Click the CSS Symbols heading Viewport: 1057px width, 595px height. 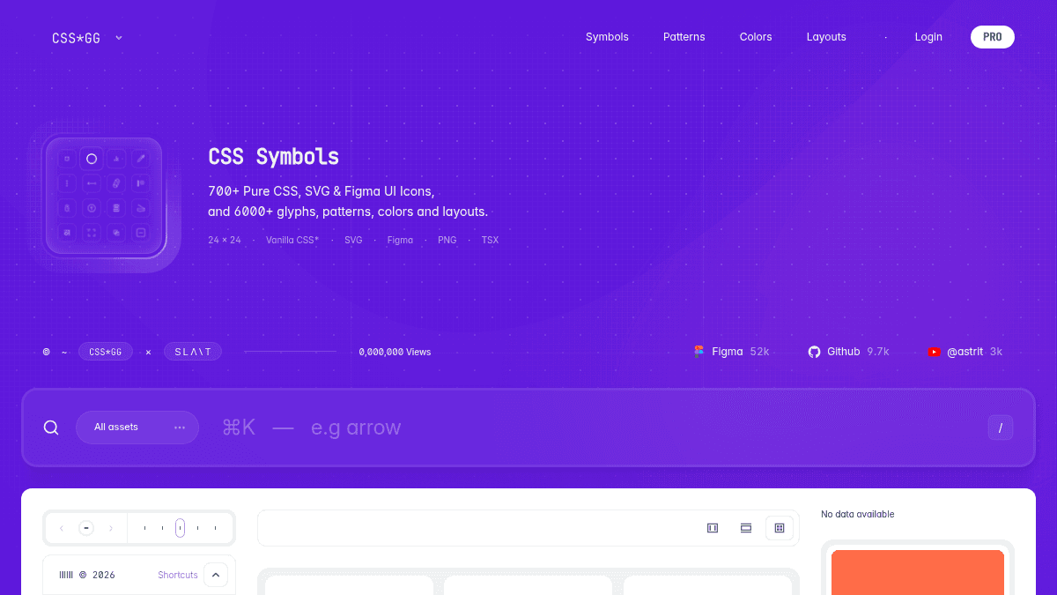(x=274, y=157)
